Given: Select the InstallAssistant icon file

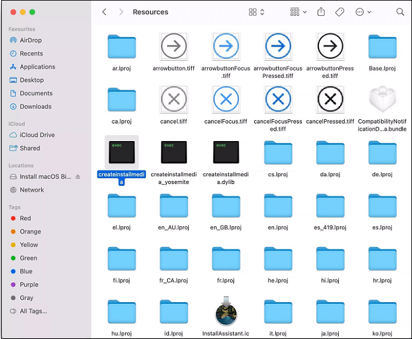Looking at the screenshot, I should tap(226, 313).
